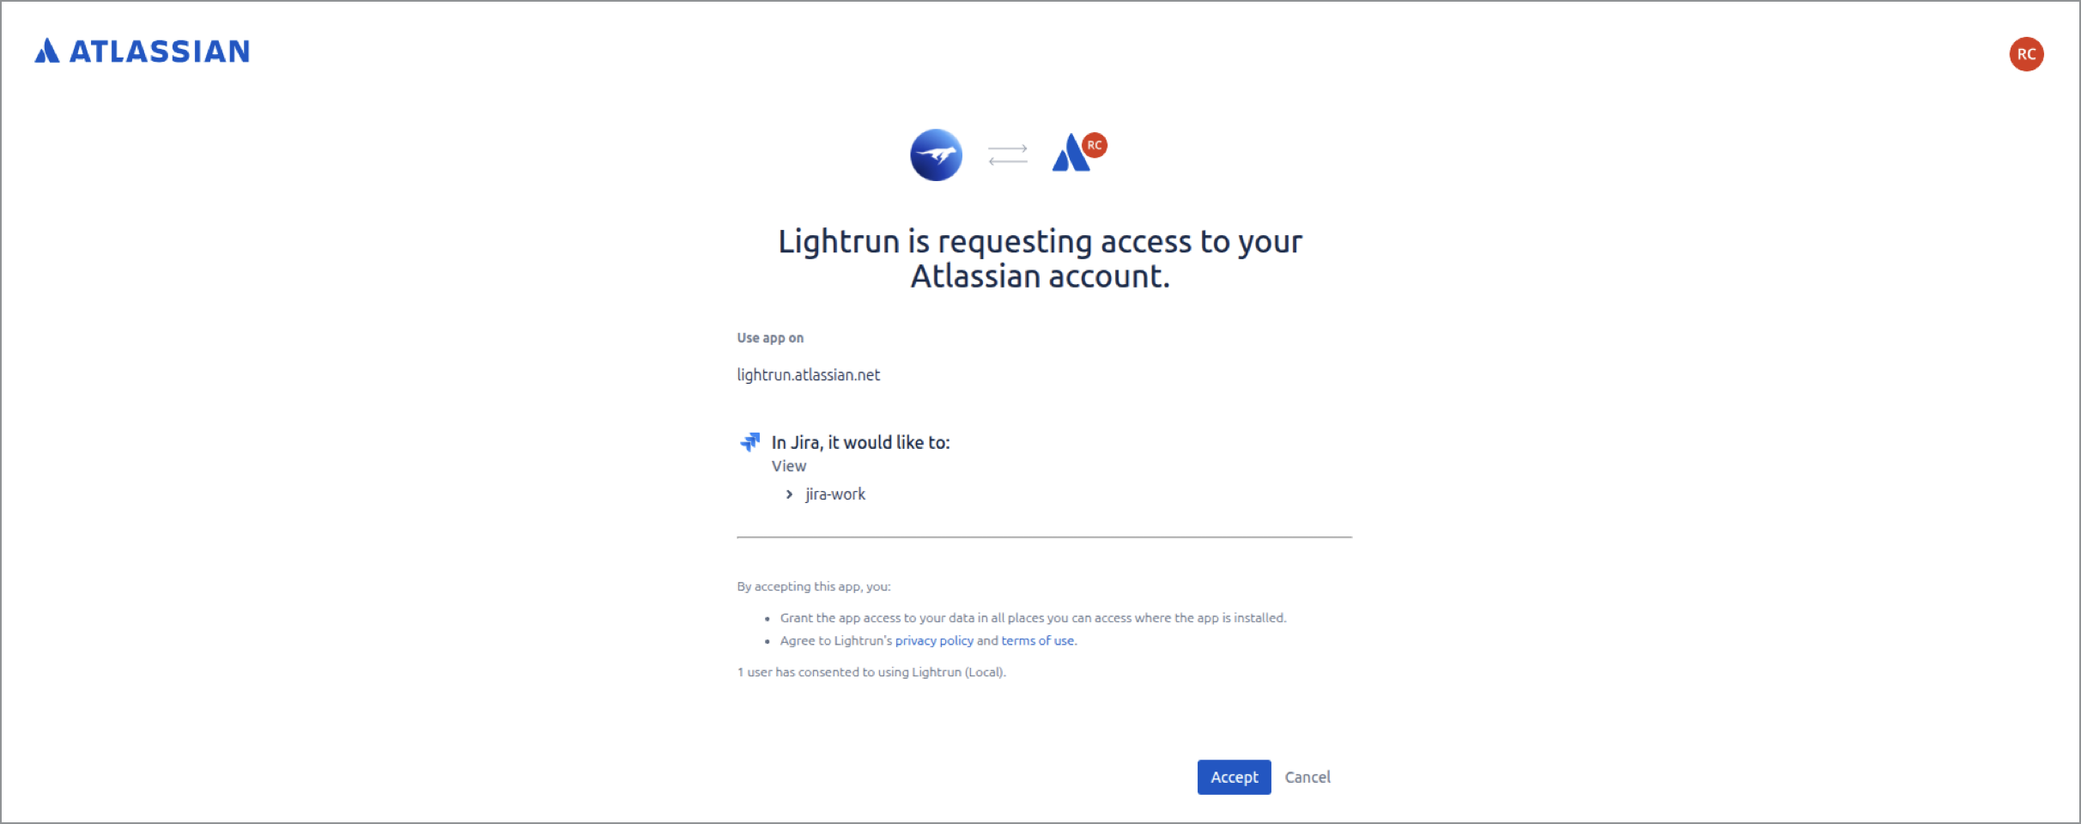Click the lightrun.atlassian.net site name
The width and height of the screenshot is (2081, 824).
pyautogui.click(x=808, y=375)
